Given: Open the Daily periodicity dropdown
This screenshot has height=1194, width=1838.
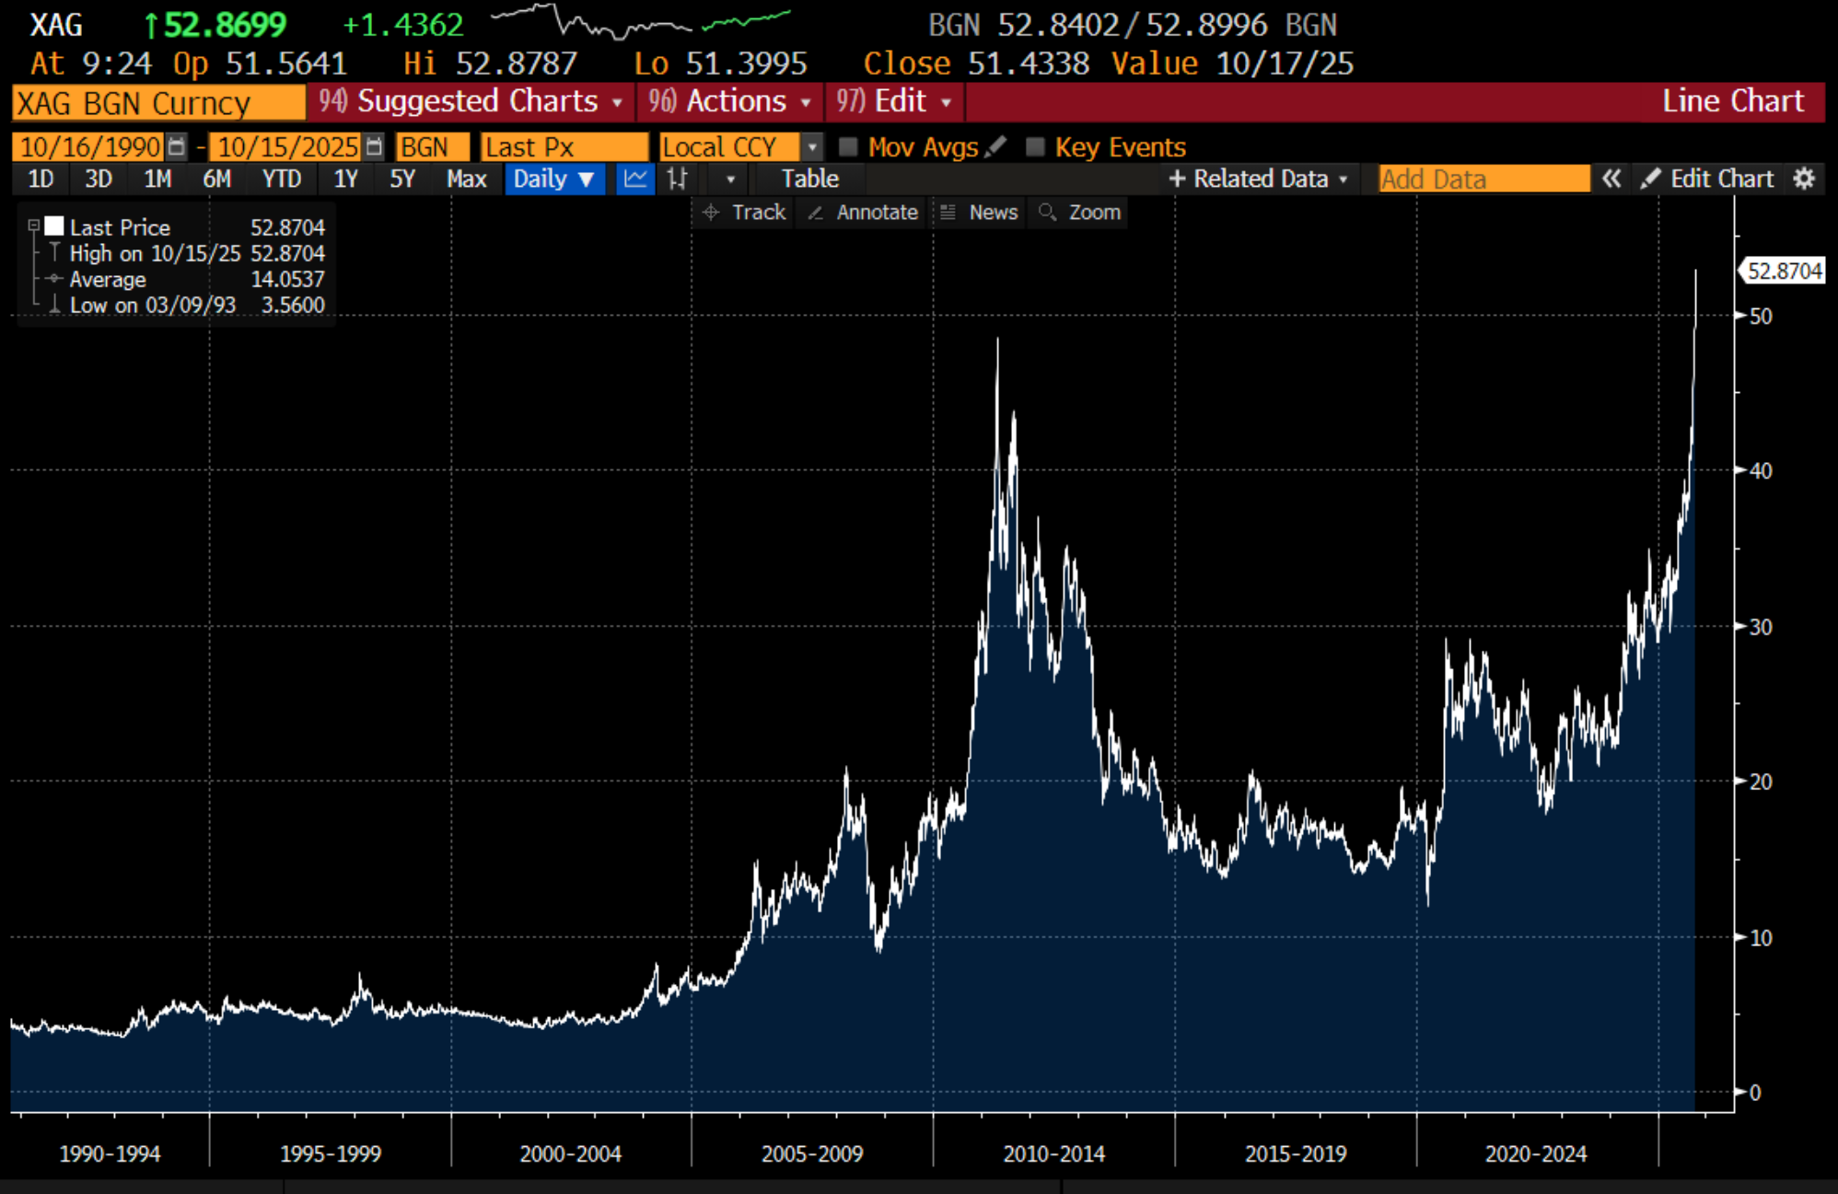Looking at the screenshot, I should (x=553, y=179).
